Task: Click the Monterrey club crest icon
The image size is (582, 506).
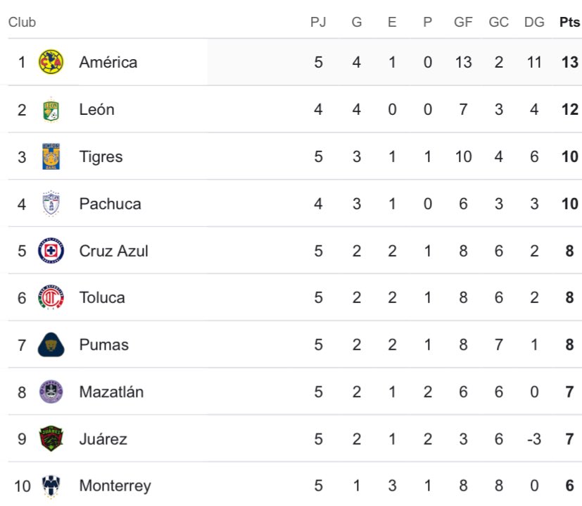Action: click(51, 486)
